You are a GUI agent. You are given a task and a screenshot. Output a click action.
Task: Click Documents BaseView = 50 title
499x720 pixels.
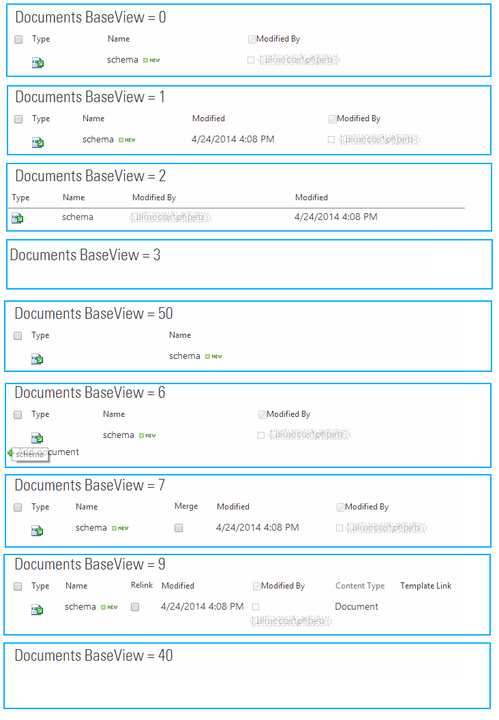pos(94,313)
